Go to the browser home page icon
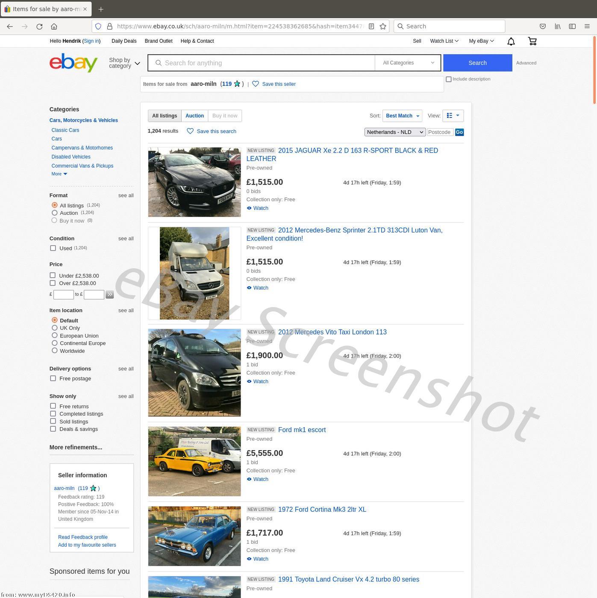 pyautogui.click(x=54, y=26)
